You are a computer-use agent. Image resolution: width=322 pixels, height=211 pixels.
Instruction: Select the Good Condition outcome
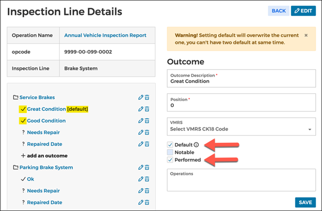46,121
